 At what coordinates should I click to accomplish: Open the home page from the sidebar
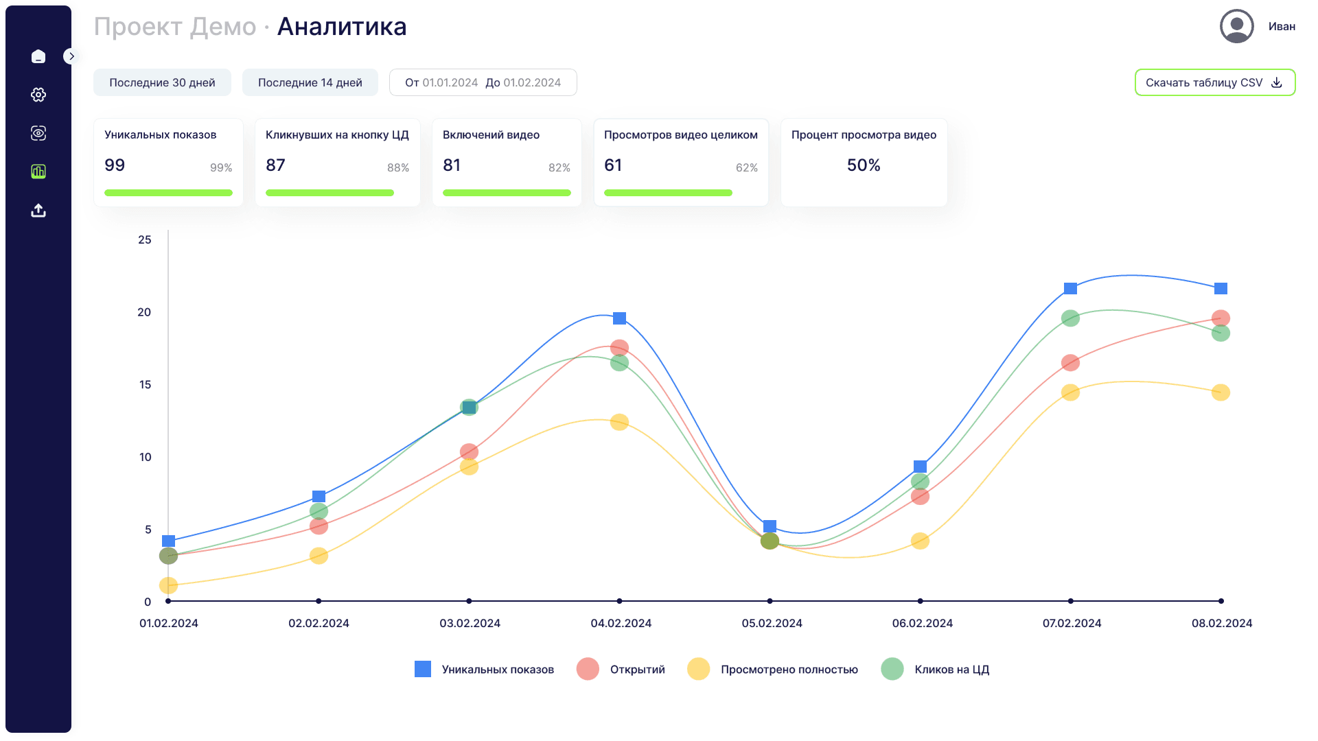(x=38, y=56)
